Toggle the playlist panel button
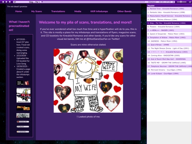This screenshot has width=192, height=144. pyautogui.click(x=190, y=2)
